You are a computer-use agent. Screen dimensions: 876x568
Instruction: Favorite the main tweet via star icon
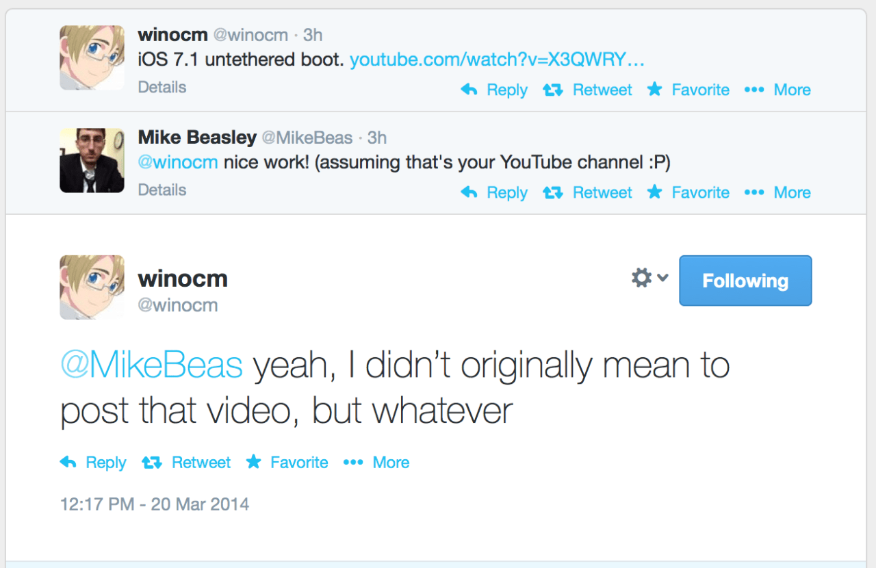[x=254, y=463]
